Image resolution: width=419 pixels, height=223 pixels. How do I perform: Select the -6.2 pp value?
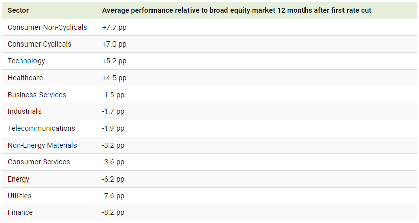[113, 179]
